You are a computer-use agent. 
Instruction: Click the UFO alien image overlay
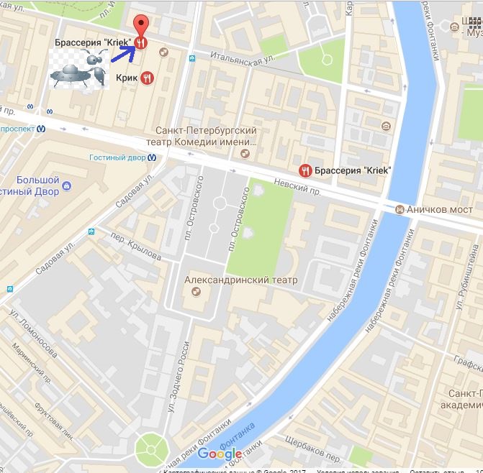(x=79, y=69)
